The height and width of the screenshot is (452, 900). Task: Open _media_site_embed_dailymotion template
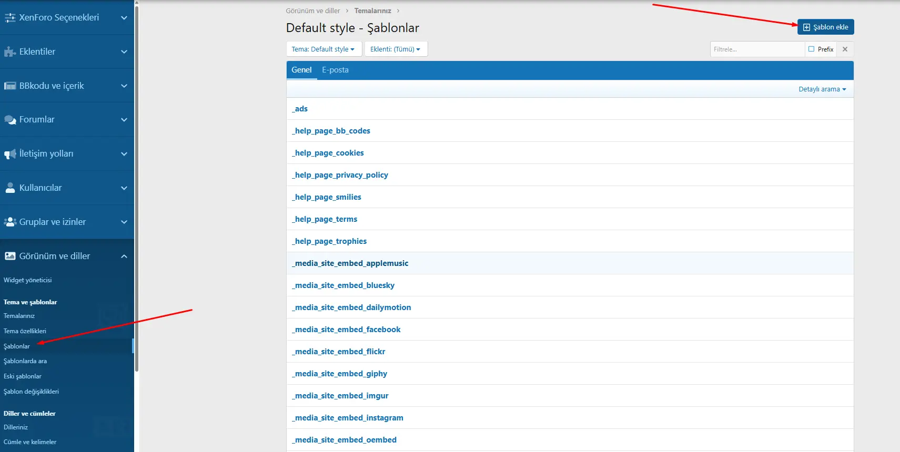coord(351,307)
